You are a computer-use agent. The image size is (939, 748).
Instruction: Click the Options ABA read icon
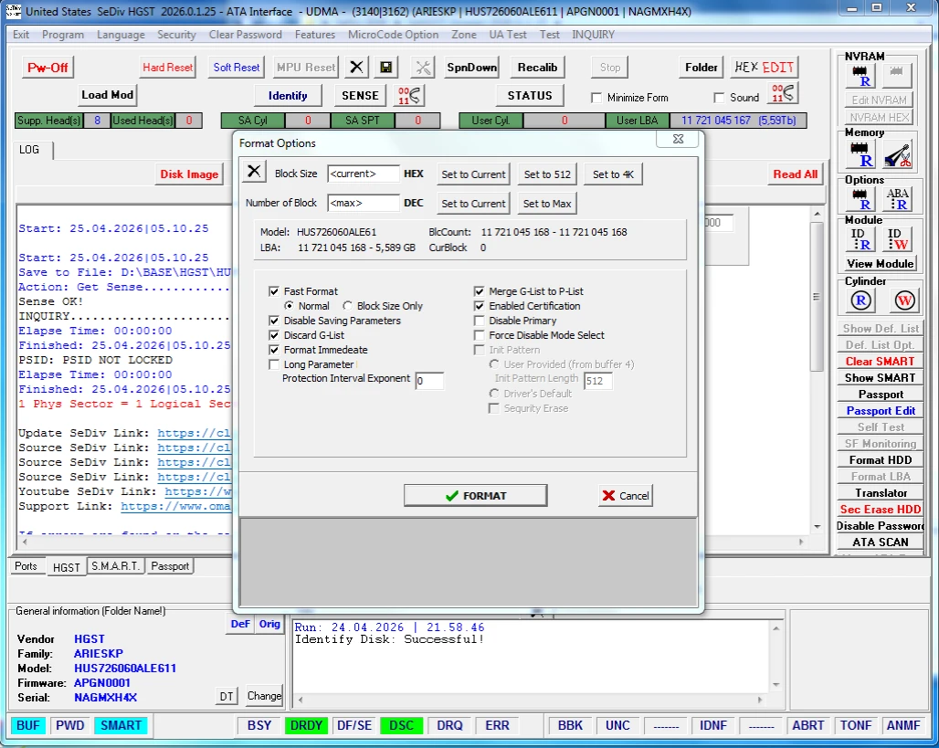pyautogui.click(x=897, y=198)
